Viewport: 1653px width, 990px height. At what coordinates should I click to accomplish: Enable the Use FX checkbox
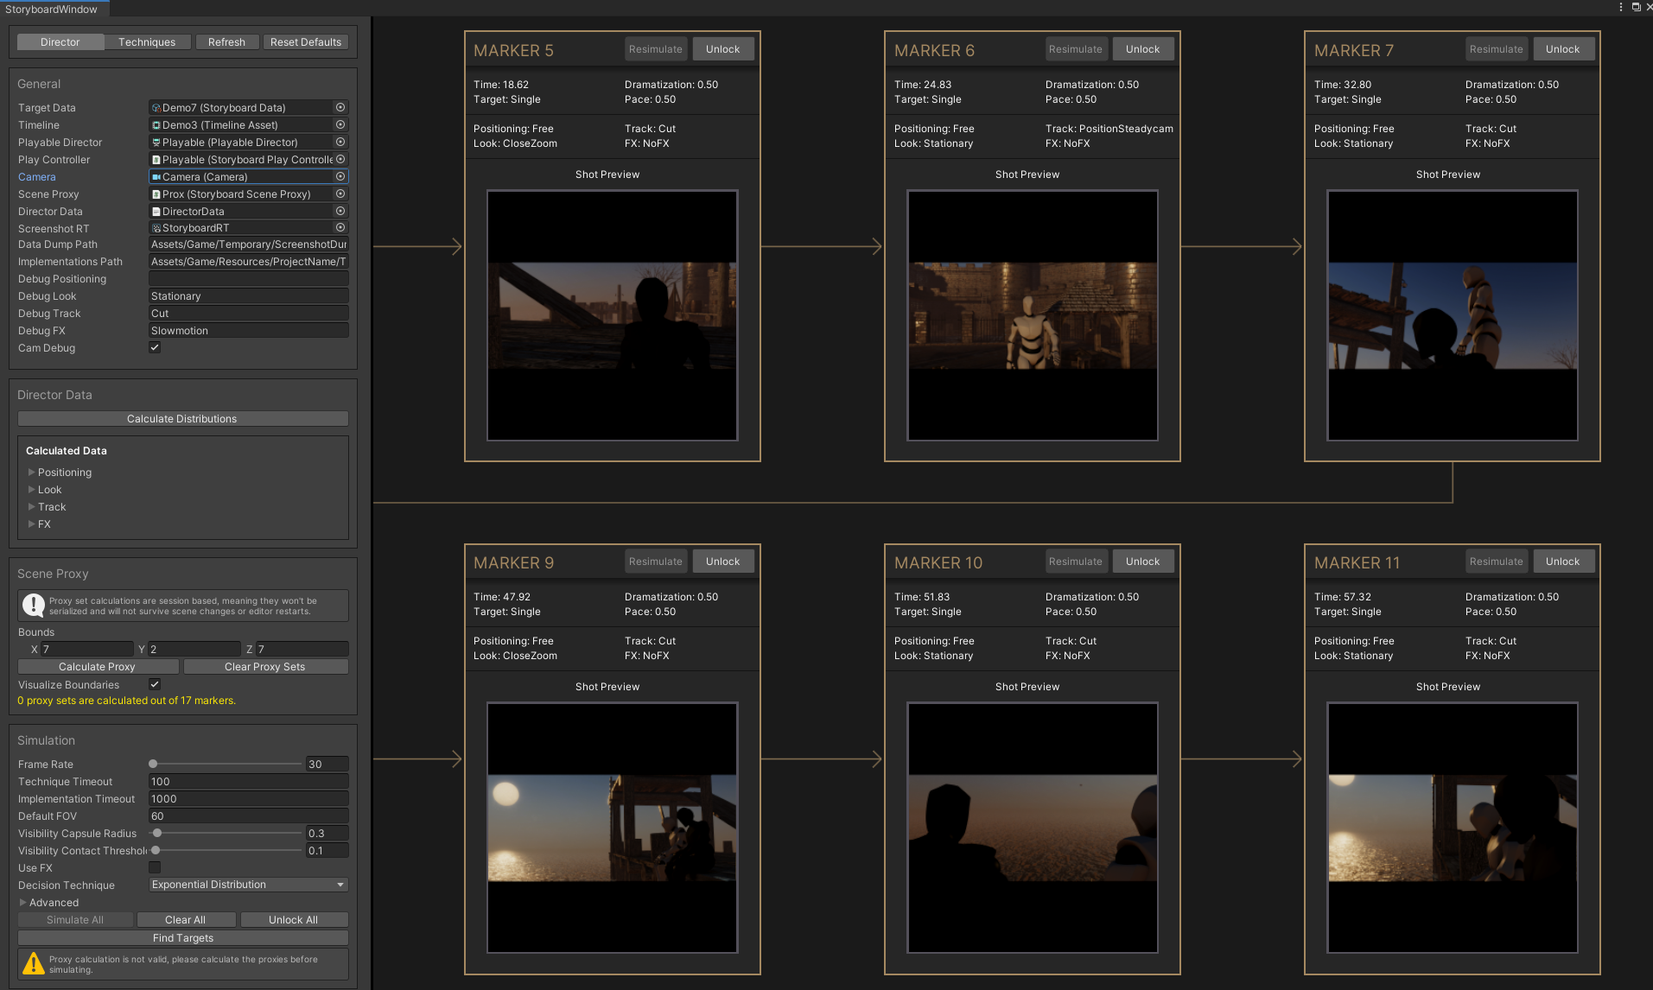154,867
